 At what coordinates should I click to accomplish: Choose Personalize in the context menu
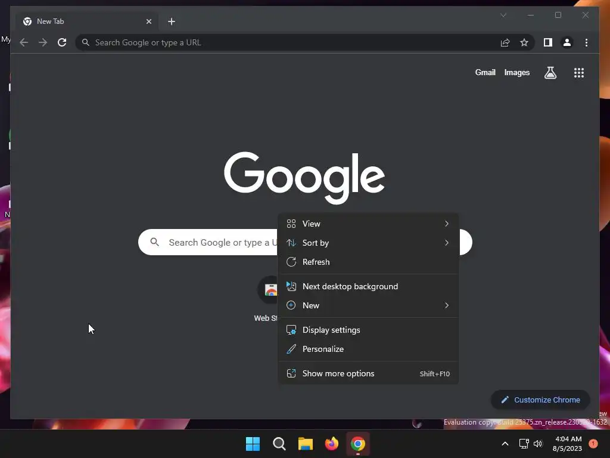[x=368, y=349]
